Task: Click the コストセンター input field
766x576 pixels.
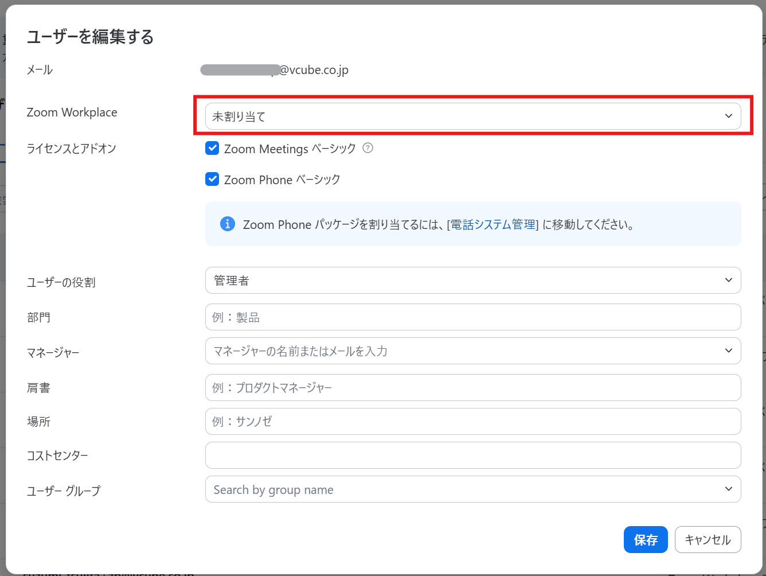Action: 473,456
